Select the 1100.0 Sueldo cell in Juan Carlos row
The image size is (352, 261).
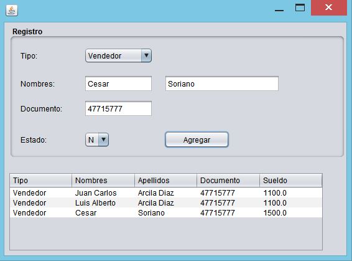(290, 193)
